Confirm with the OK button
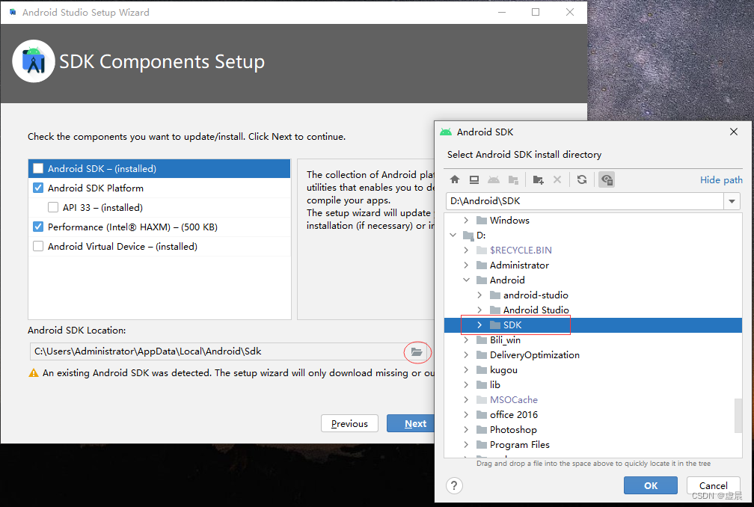 (x=650, y=485)
